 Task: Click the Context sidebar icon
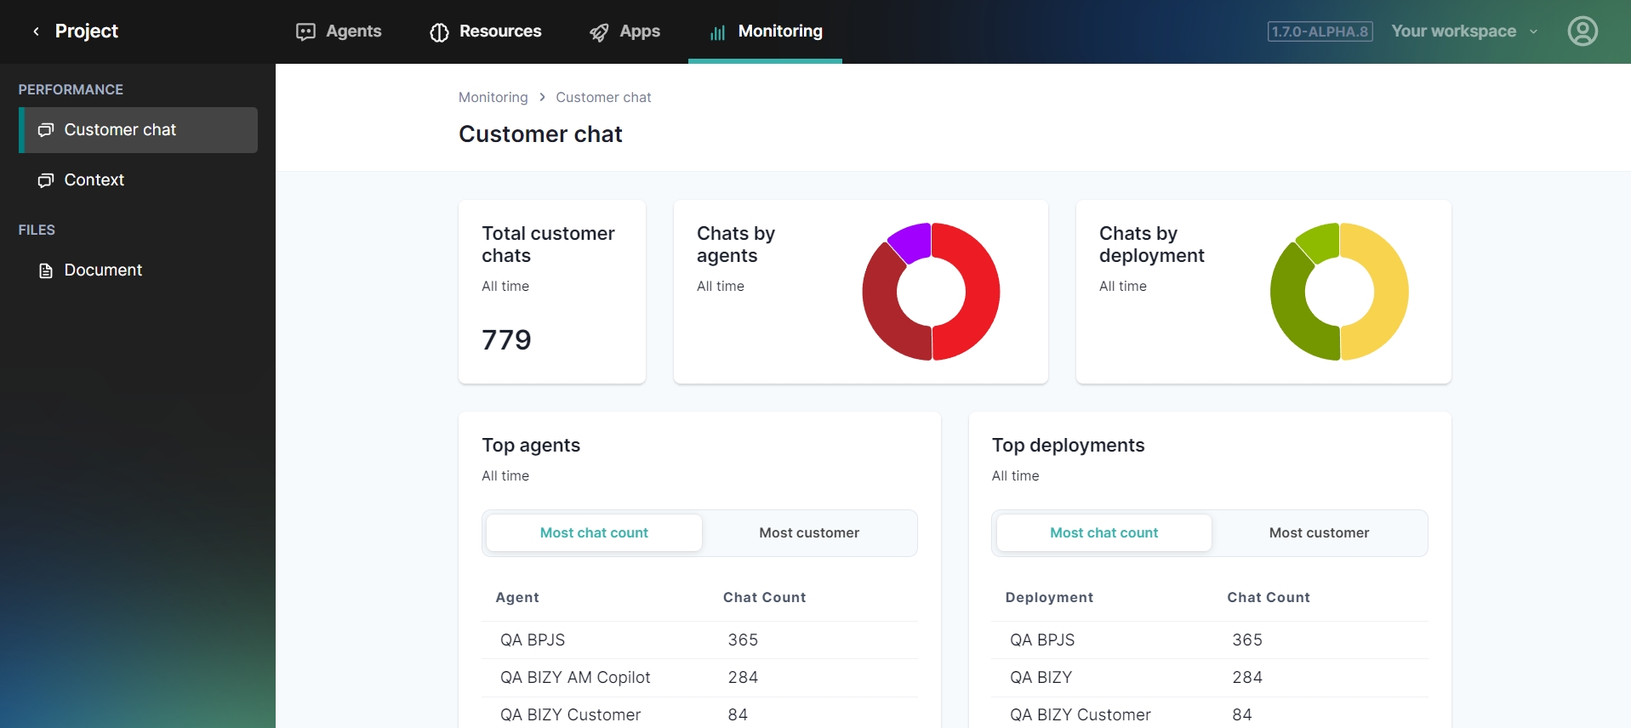point(46,180)
